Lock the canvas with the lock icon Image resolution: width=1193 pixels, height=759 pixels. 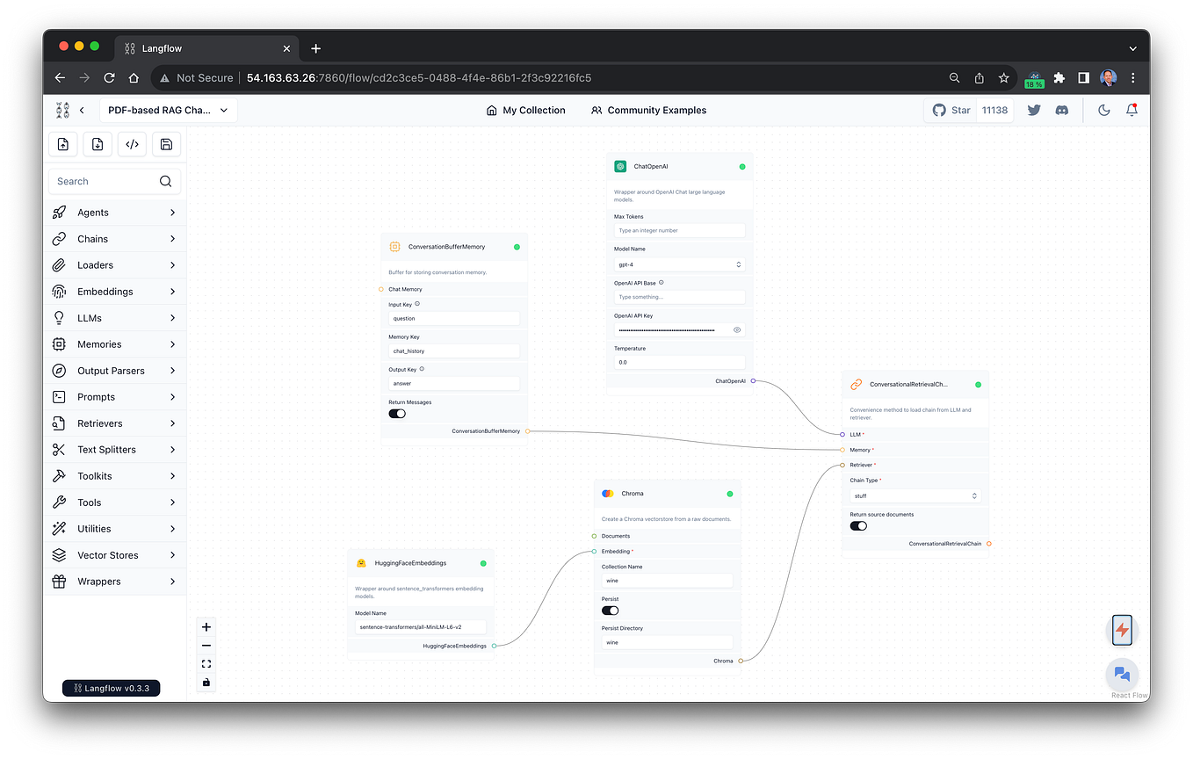click(206, 682)
